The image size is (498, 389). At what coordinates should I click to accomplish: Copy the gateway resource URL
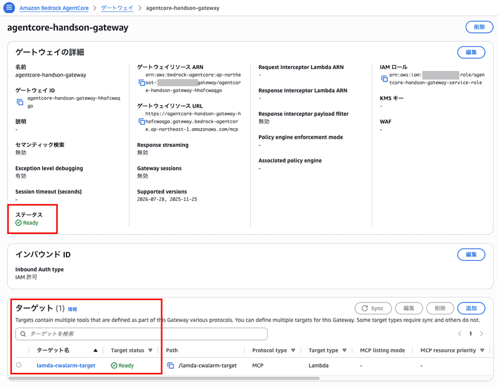click(142, 121)
